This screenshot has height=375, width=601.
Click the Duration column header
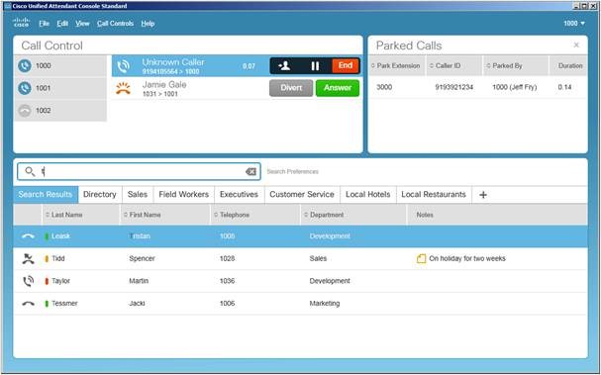click(x=570, y=65)
